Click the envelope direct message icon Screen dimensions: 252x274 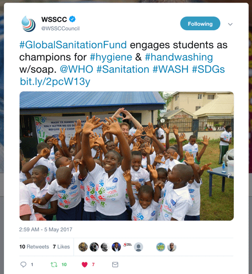point(115,264)
